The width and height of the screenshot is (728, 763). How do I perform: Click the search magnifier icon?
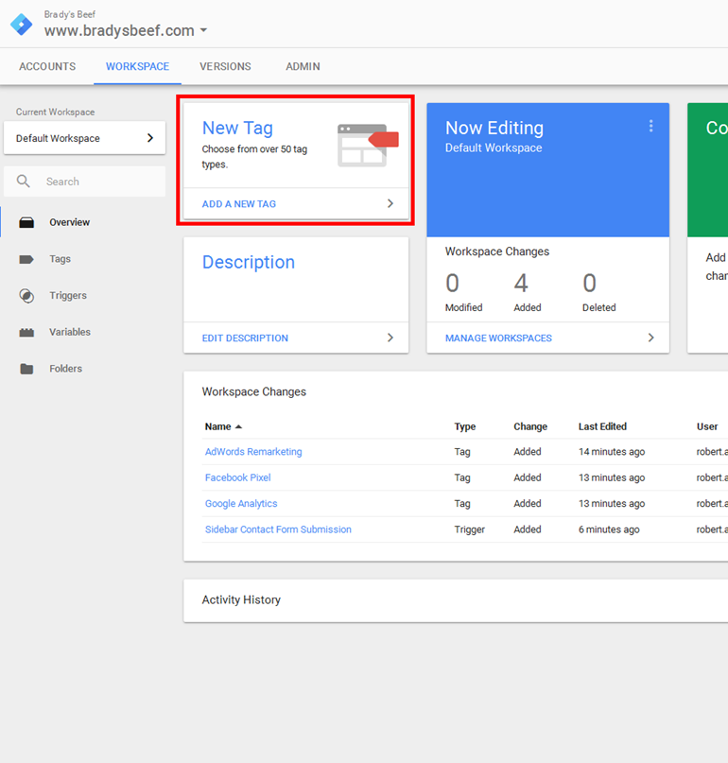coord(24,182)
